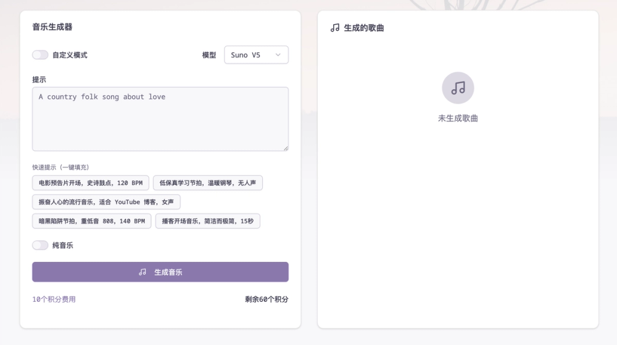Image resolution: width=617 pixels, height=345 pixels.
Task: Toggle the 纯音乐 instrumental switch
Action: click(x=40, y=245)
